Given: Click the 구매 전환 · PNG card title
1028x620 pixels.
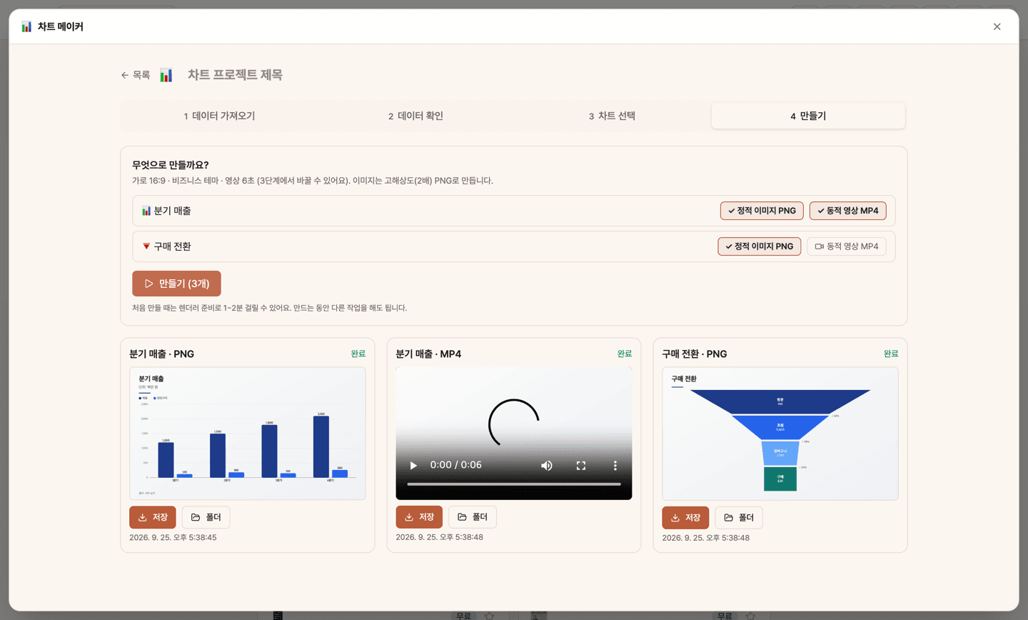Looking at the screenshot, I should tap(695, 354).
